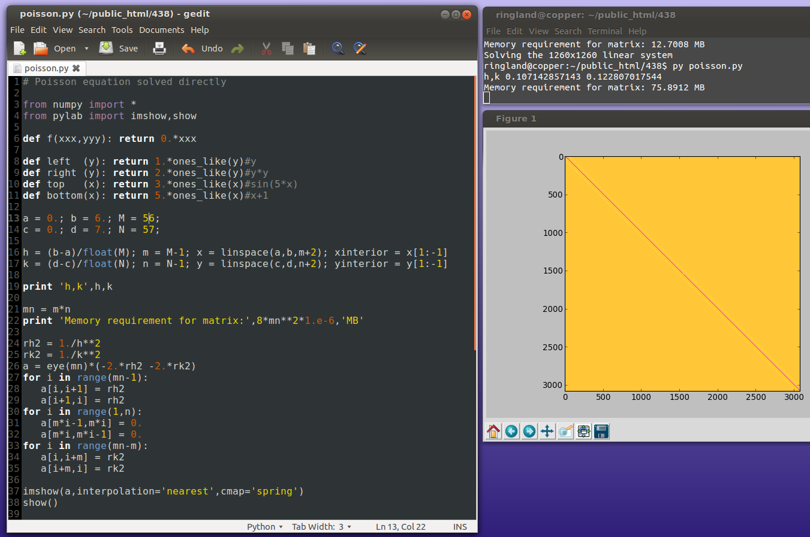Image resolution: width=810 pixels, height=537 pixels.
Task: Click the terminal line 'Memory requirement for matrix: 12.7008 MB'
Action: pos(594,44)
